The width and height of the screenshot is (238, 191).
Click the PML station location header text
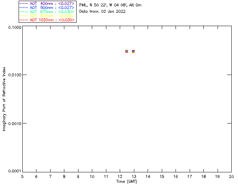[110, 5]
